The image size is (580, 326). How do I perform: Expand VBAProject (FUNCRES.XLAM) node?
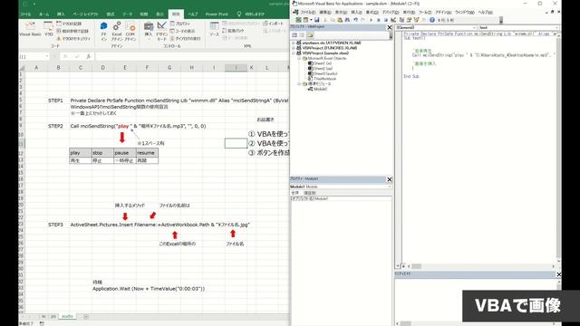pyautogui.click(x=294, y=48)
